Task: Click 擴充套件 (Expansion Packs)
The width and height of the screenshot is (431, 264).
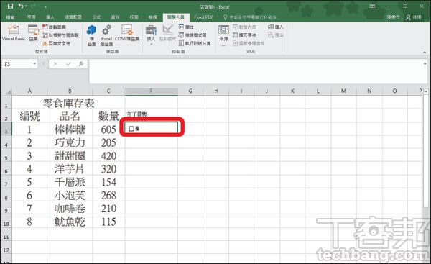Action: [x=244, y=35]
